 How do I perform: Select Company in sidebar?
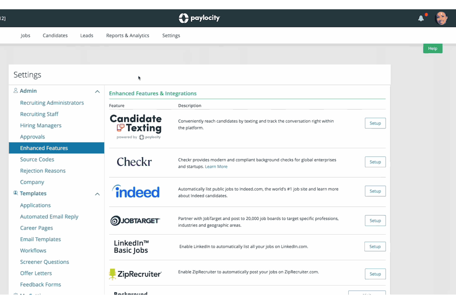point(32,182)
